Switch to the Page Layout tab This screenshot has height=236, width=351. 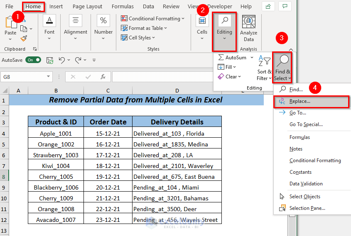[x=87, y=7]
